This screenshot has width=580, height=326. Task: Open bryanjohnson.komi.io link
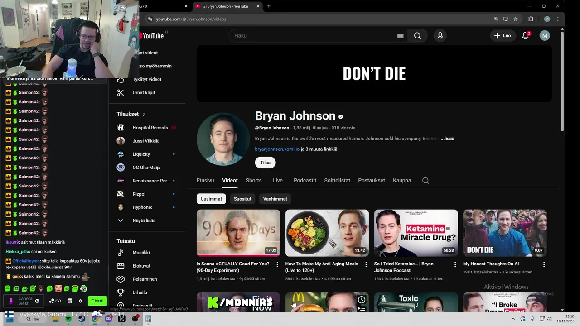click(277, 149)
